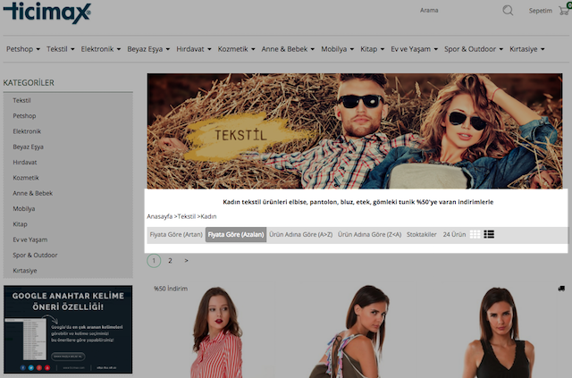Sort by Fiyata Göre (Artan)
Viewport: 572px width, 378px height.
click(176, 234)
